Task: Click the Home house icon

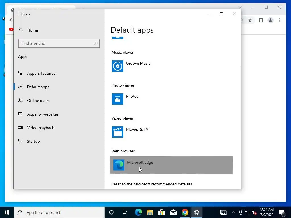Action: point(21,30)
